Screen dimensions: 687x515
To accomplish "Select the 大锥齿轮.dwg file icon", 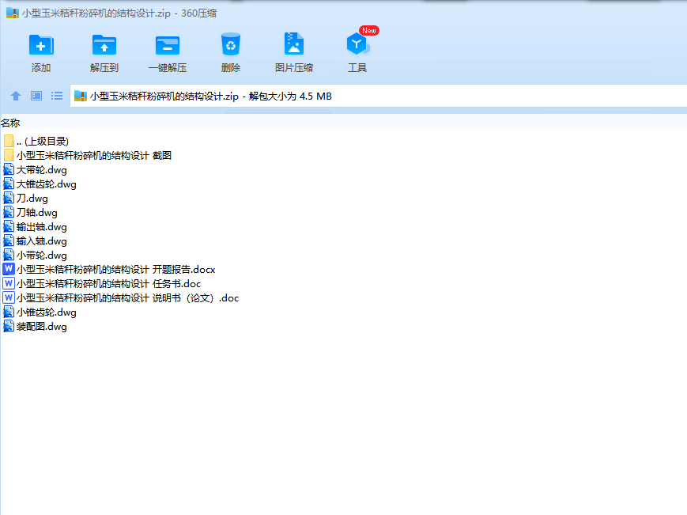I will tap(9, 184).
